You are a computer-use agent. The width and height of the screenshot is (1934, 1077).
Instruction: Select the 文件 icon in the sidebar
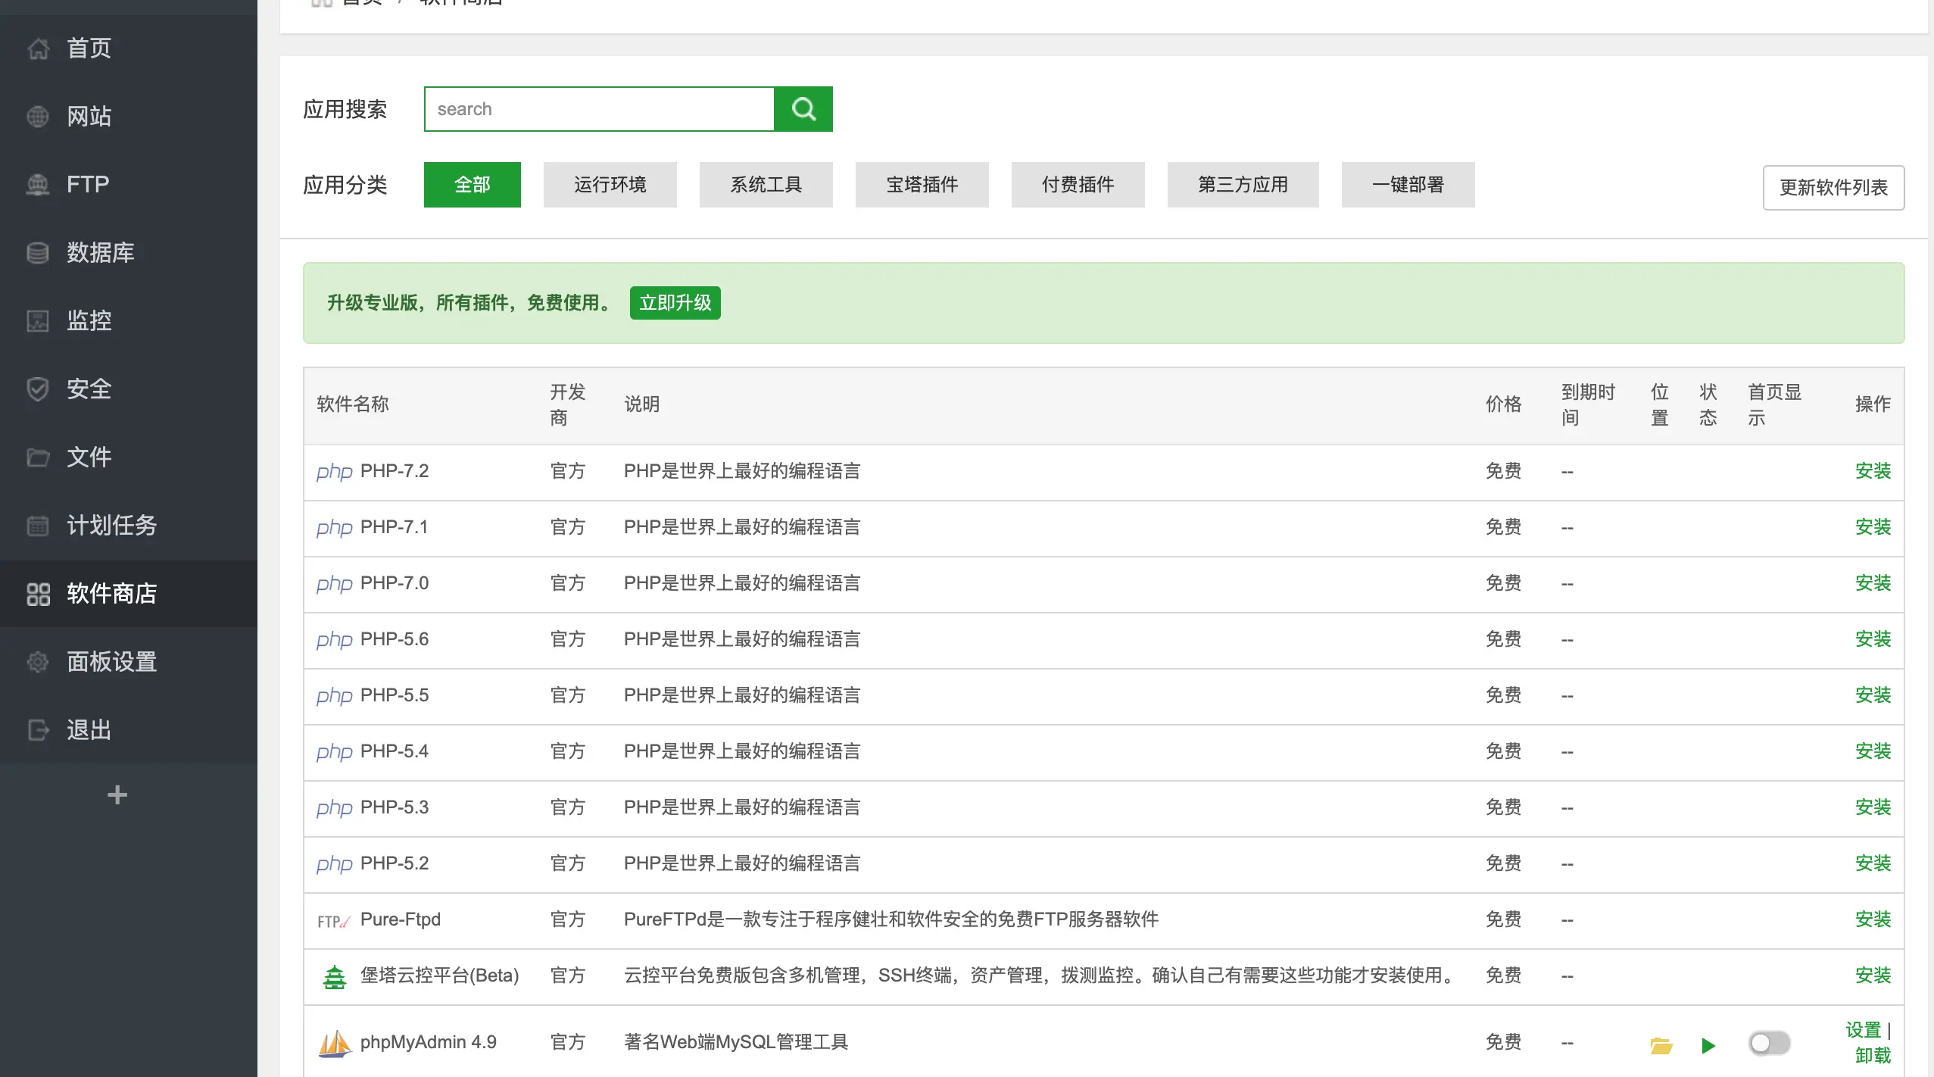coord(39,457)
